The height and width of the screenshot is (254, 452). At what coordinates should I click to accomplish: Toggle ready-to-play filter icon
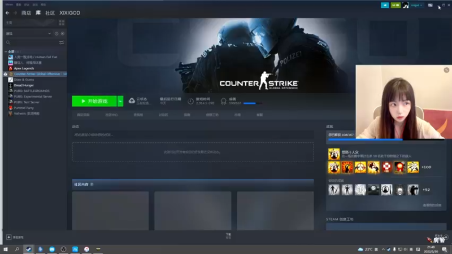coord(63,33)
